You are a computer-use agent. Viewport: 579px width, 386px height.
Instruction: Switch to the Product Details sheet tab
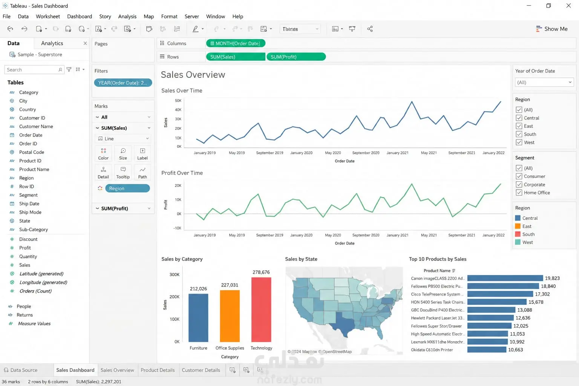[x=158, y=370]
